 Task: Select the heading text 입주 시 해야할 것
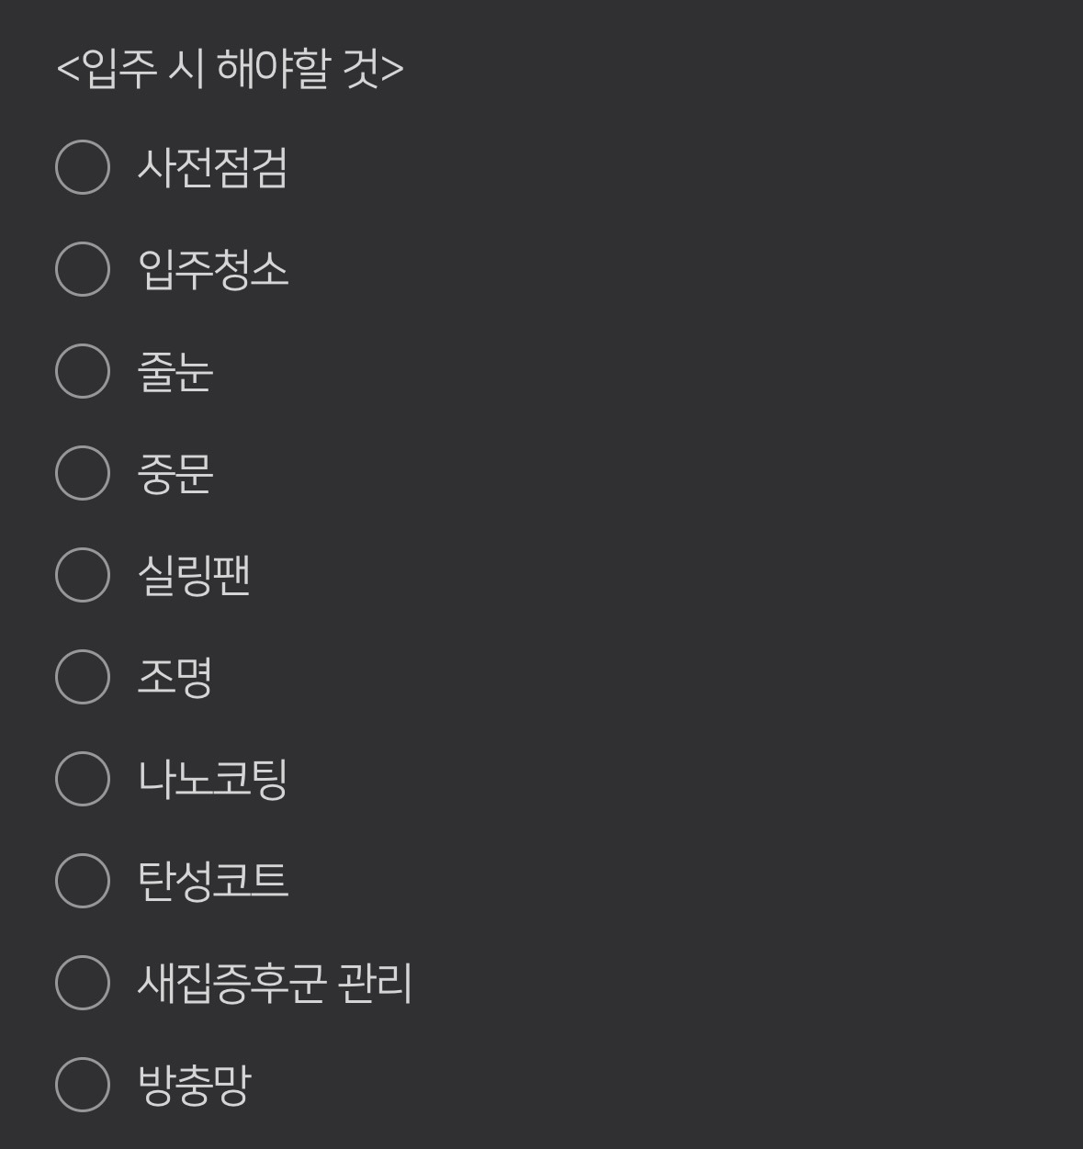tap(231, 69)
